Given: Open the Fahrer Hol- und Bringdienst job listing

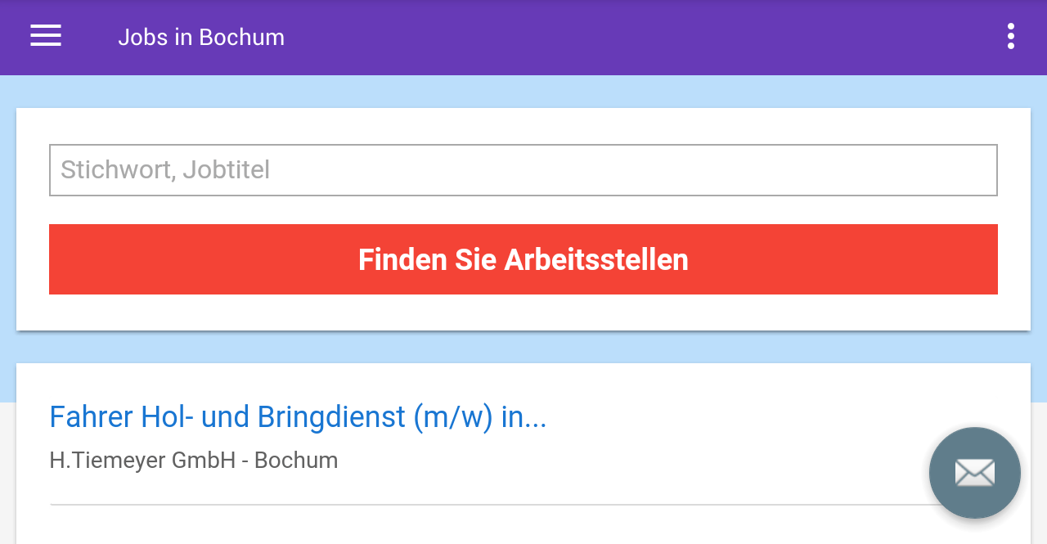Looking at the screenshot, I should (x=298, y=417).
